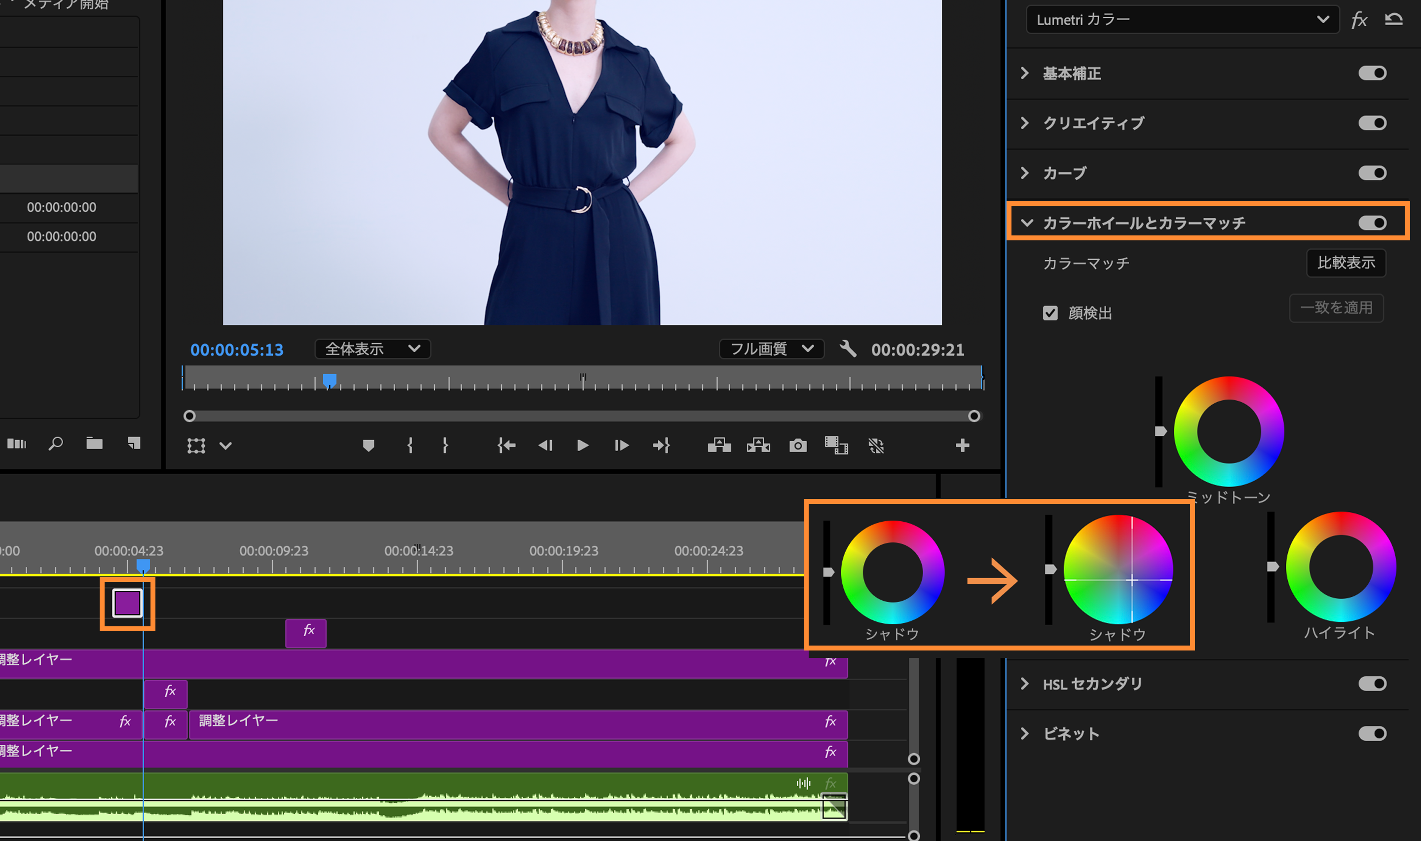This screenshot has height=841, width=1421.
Task: Click the Lift button icon
Action: 719,446
